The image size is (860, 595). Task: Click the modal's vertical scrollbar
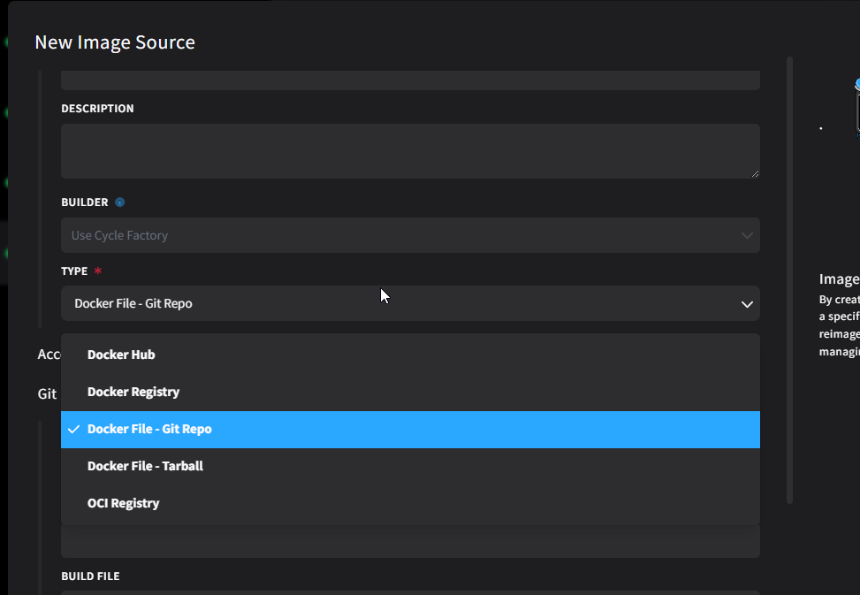789,265
